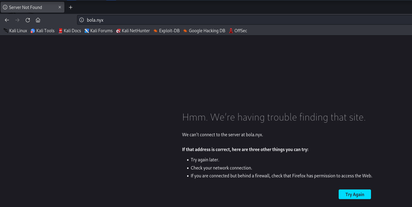The height and width of the screenshot is (207, 412).
Task: Visit the Kali Forums bookmark
Action: (x=98, y=31)
